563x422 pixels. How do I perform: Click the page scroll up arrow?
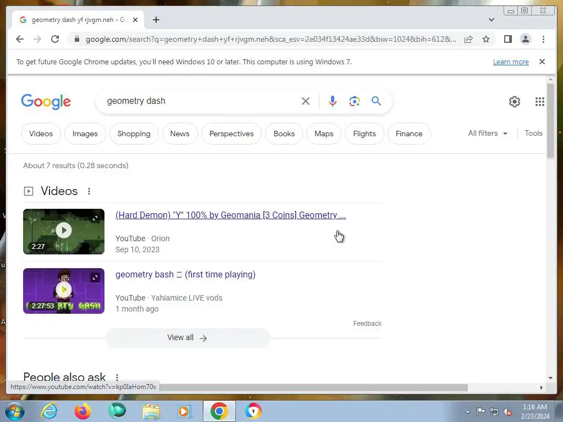point(550,79)
